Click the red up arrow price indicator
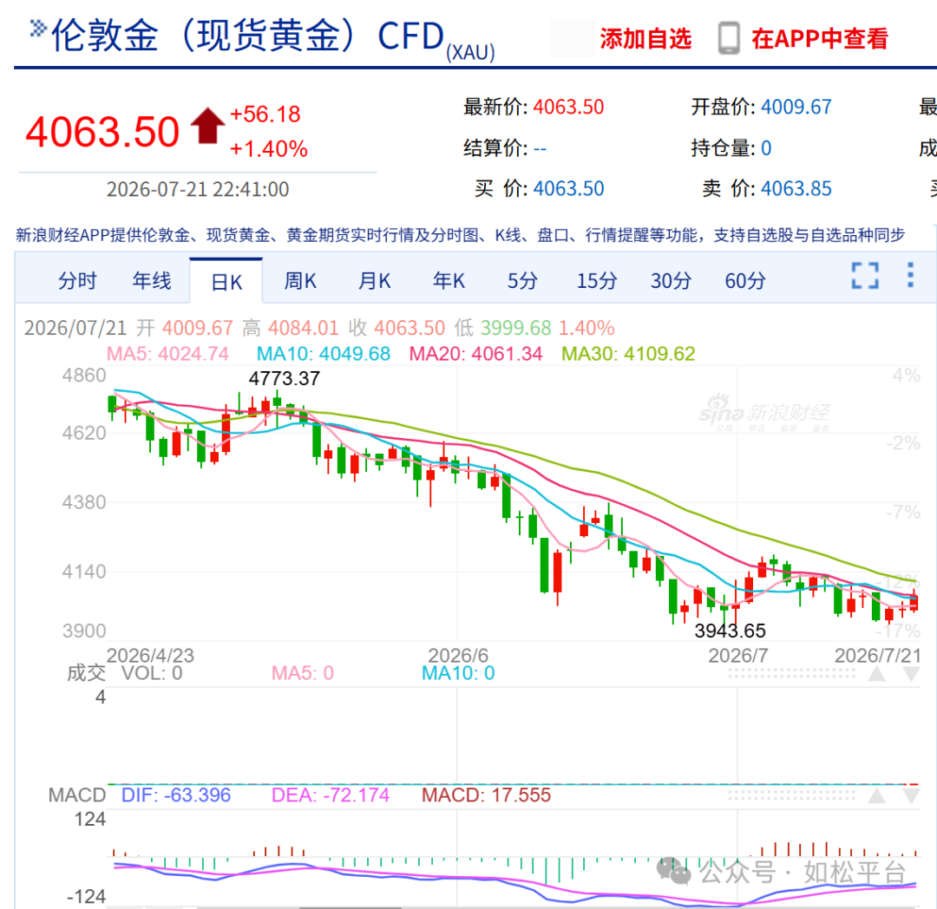 [x=207, y=126]
